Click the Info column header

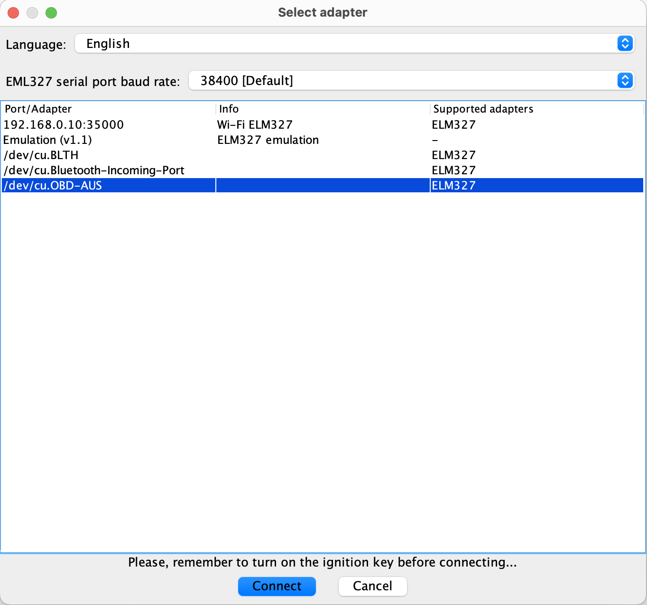click(x=323, y=109)
